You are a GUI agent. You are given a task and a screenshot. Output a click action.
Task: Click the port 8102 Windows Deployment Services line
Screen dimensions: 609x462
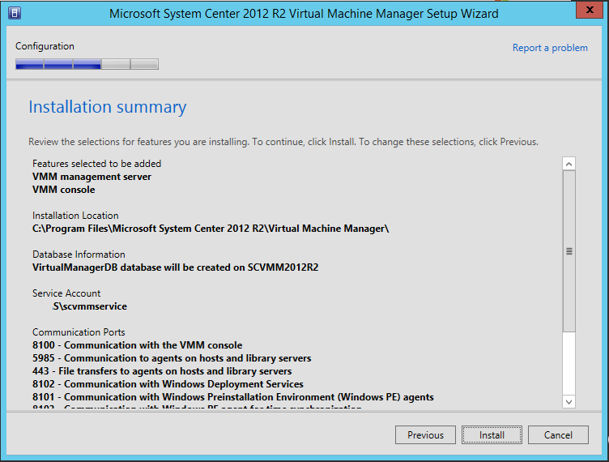(168, 384)
